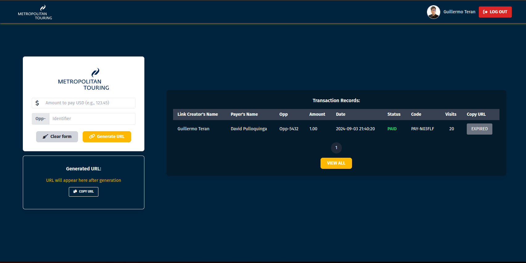Image resolution: width=526 pixels, height=263 pixels.
Task: Select the David Pulloquinga payer cell
Action: pos(249,129)
